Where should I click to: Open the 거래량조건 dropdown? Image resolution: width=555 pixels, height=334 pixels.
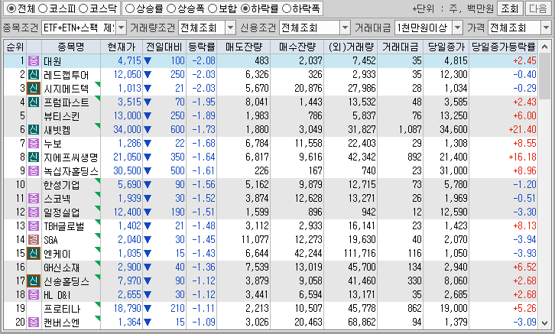point(230,28)
